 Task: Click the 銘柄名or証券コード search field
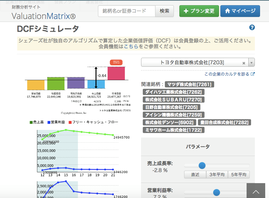pos(127,11)
